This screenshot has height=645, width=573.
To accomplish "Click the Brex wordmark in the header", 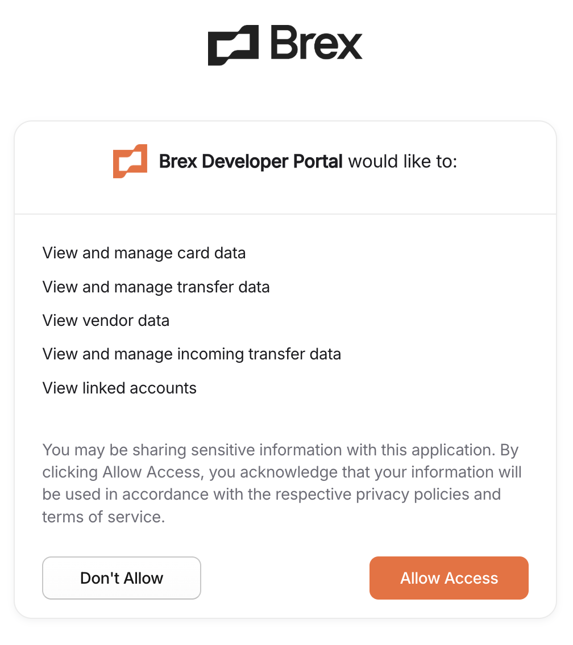I will (x=316, y=44).
